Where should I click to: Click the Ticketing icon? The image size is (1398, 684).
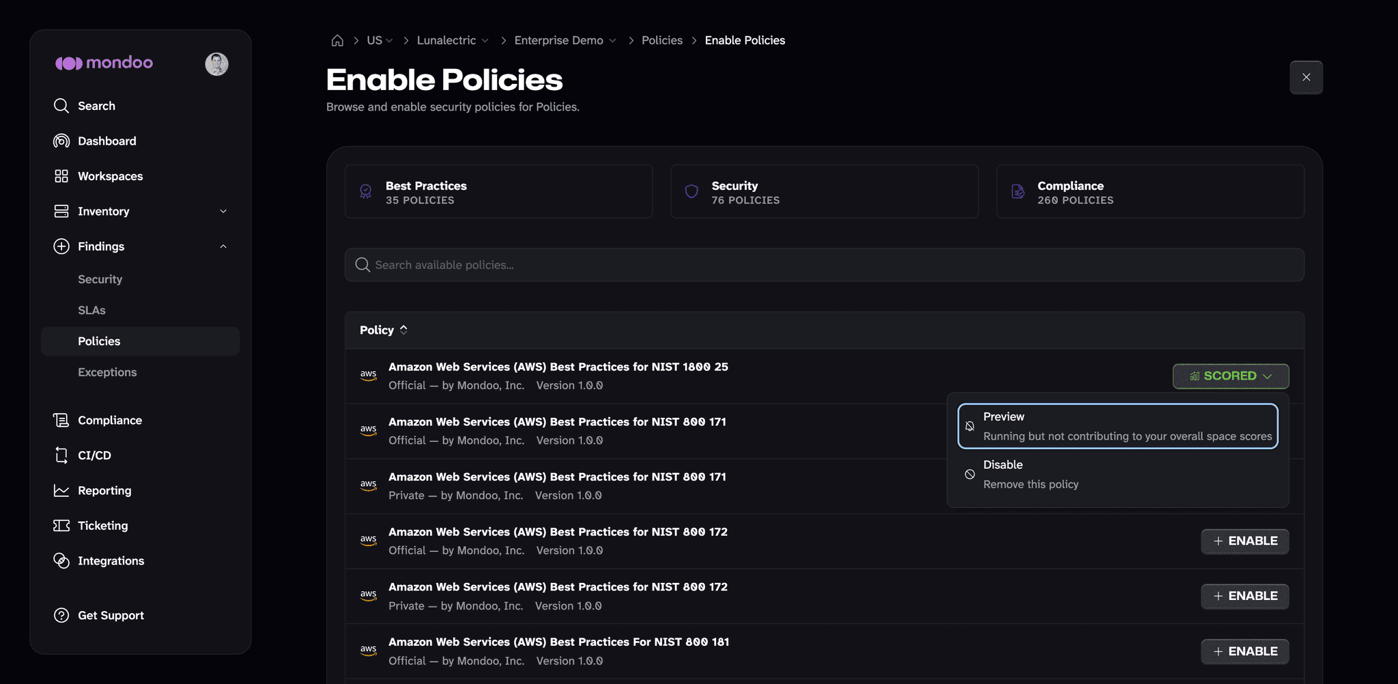[x=61, y=526]
